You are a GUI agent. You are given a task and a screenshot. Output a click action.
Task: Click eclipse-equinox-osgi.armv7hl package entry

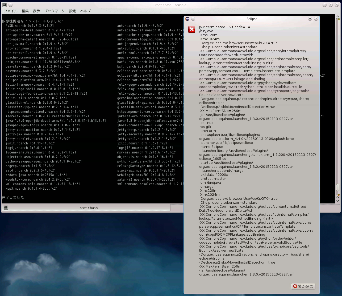point(45,76)
